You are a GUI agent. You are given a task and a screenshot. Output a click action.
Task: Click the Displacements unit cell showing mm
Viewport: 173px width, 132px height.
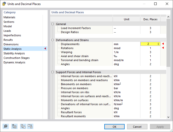click(x=126, y=44)
